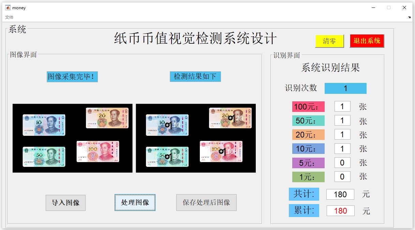Image resolution: width=415 pixels, height=230 pixels.
Task: Select the 识别次数 count field
Action: (345, 88)
